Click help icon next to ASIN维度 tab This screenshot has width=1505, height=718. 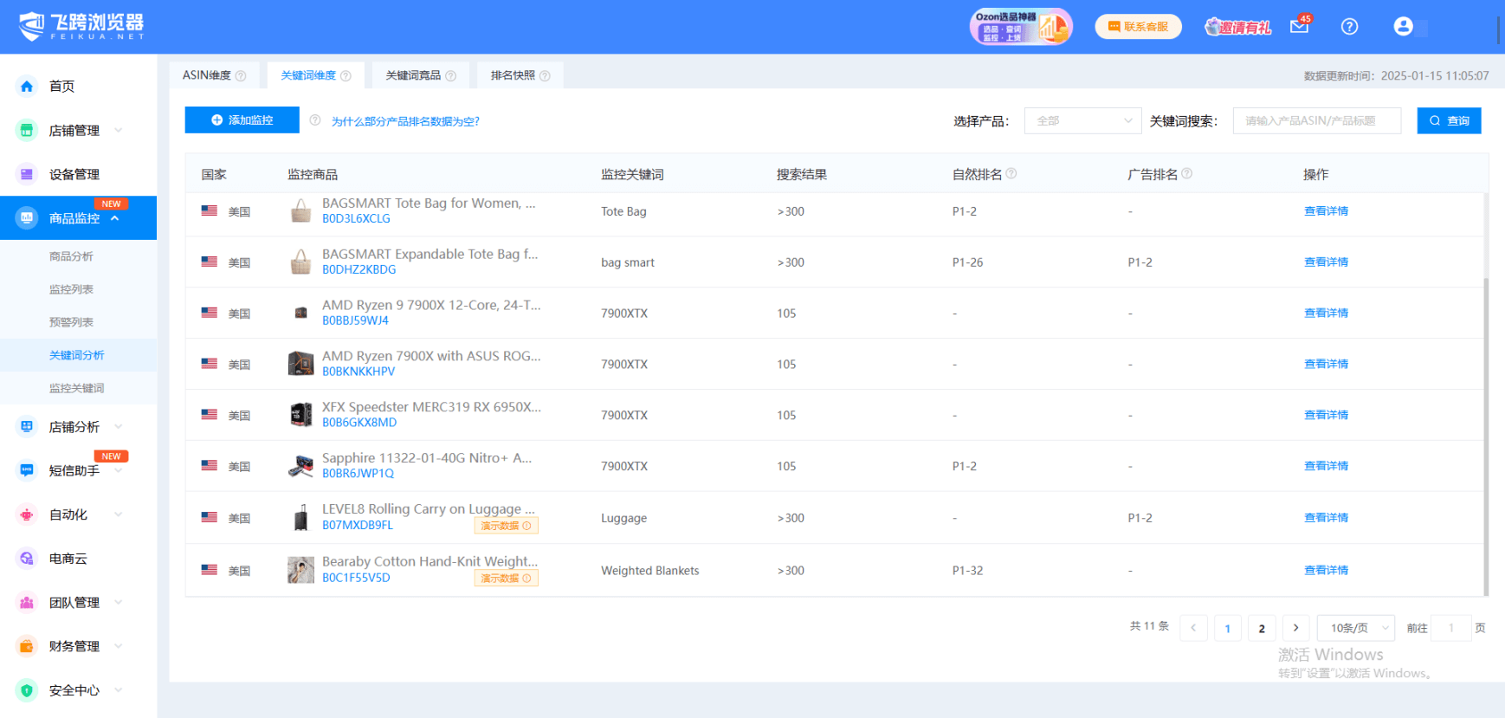pyautogui.click(x=241, y=76)
